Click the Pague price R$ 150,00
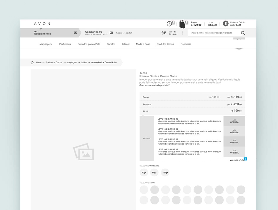Image resolution: width=278 pixels, height=210 pixels. coord(234,97)
